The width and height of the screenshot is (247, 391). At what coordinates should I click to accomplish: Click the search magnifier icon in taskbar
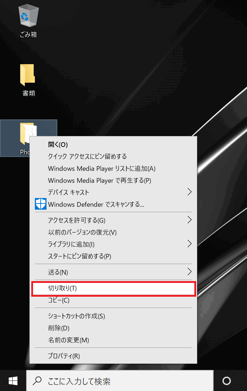[37, 380]
